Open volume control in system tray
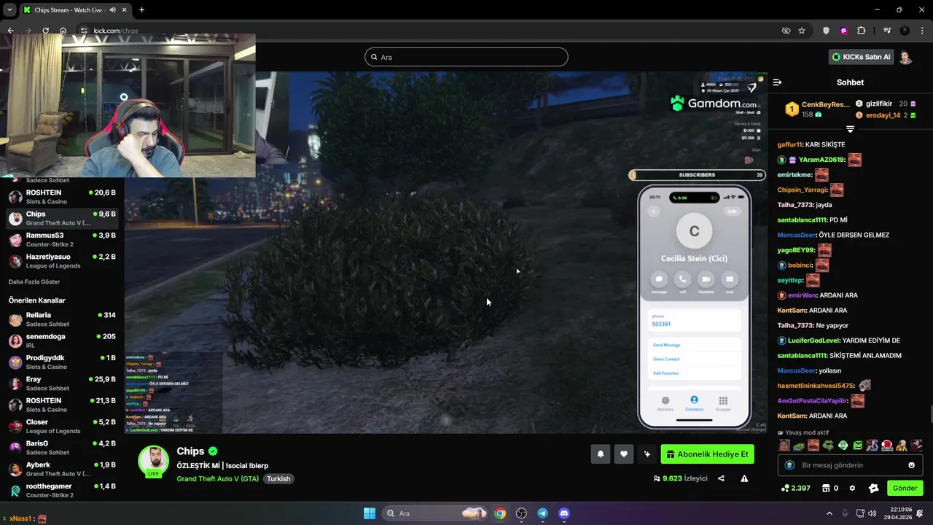This screenshot has width=933, height=525. pos(872,513)
